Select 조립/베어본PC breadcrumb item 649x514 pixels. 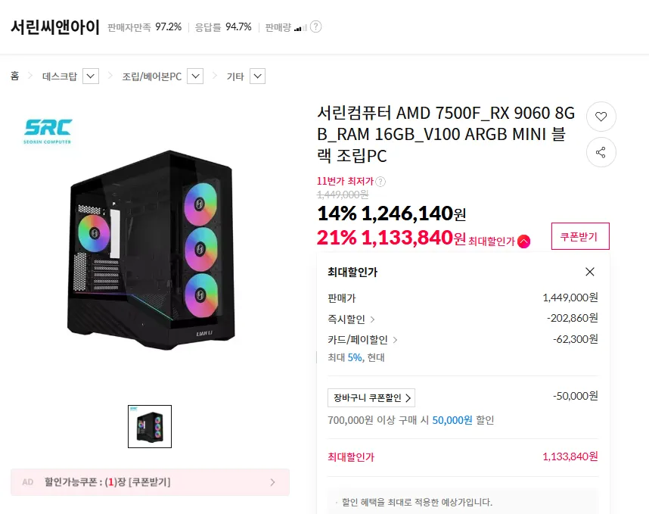click(x=151, y=76)
